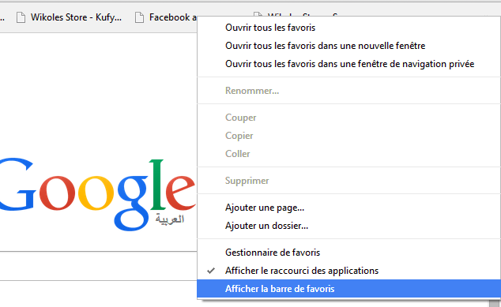Click the Facebook bookmark page icon

click(139, 17)
